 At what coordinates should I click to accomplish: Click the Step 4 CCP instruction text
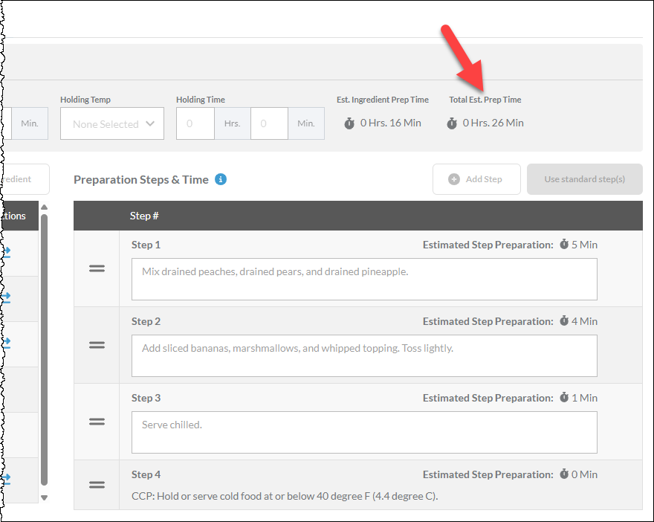pos(285,496)
